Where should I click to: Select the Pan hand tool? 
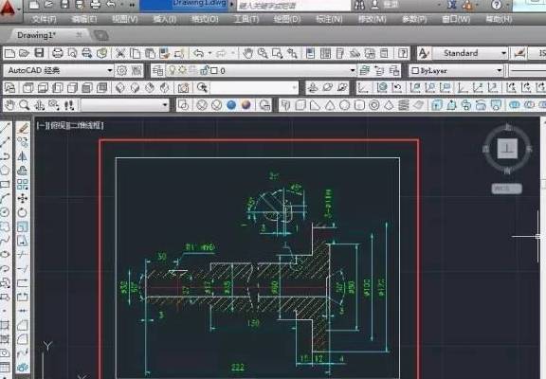click(247, 53)
